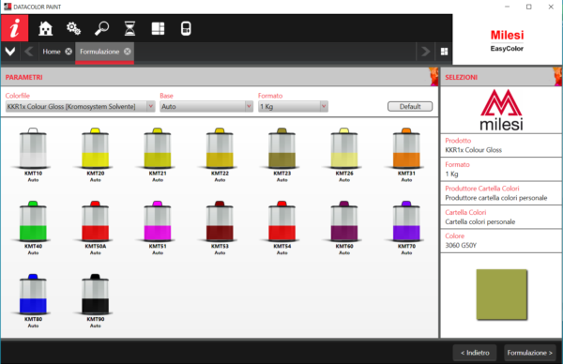Screen dimensions: 563x364
Task: Select the Formulazione tab
Action: pyautogui.click(x=99, y=52)
